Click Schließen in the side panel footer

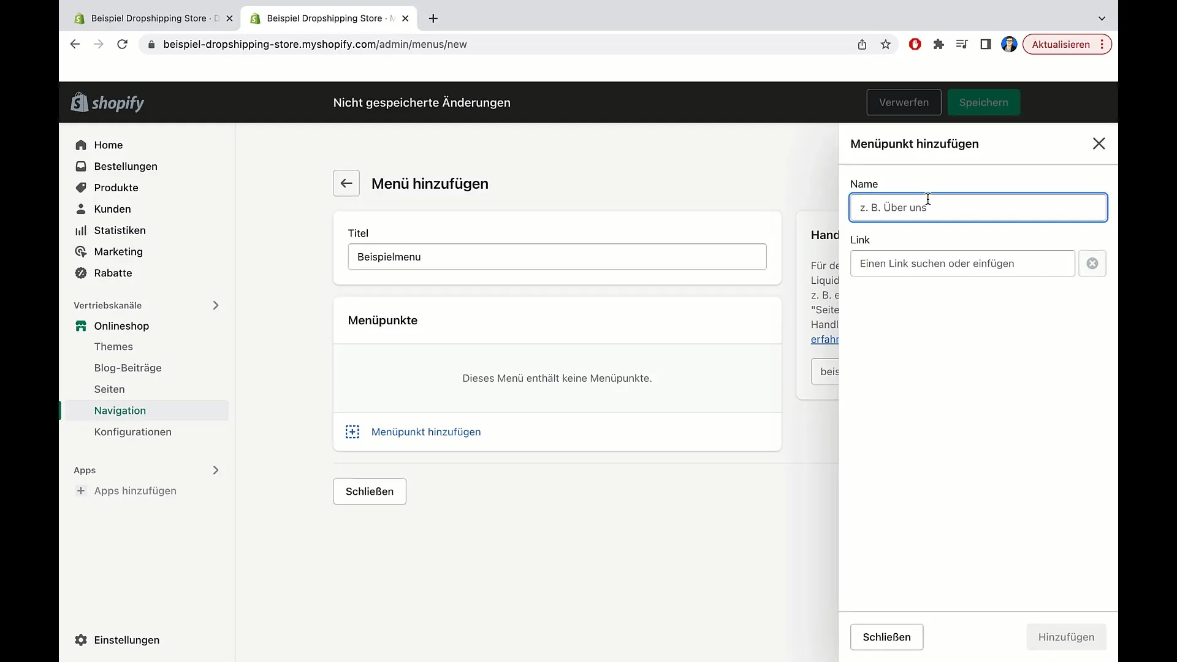[886, 637]
